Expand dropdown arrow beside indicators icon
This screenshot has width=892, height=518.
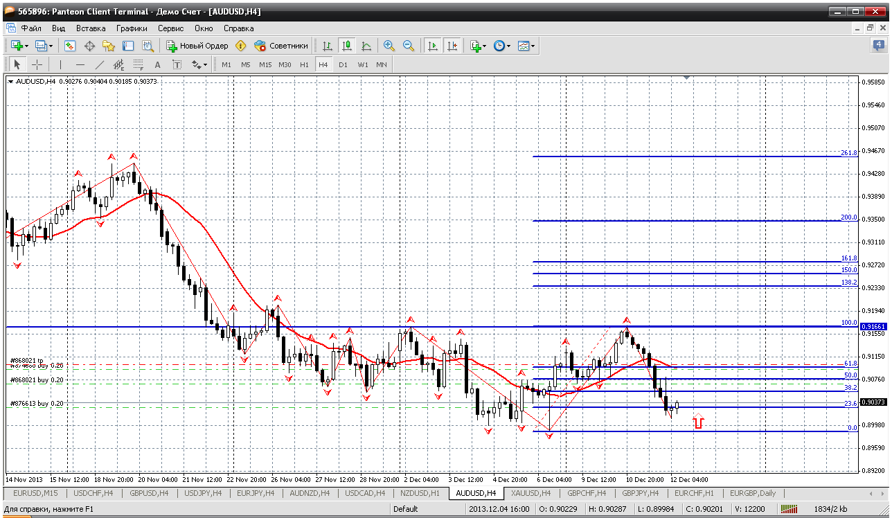[485, 46]
